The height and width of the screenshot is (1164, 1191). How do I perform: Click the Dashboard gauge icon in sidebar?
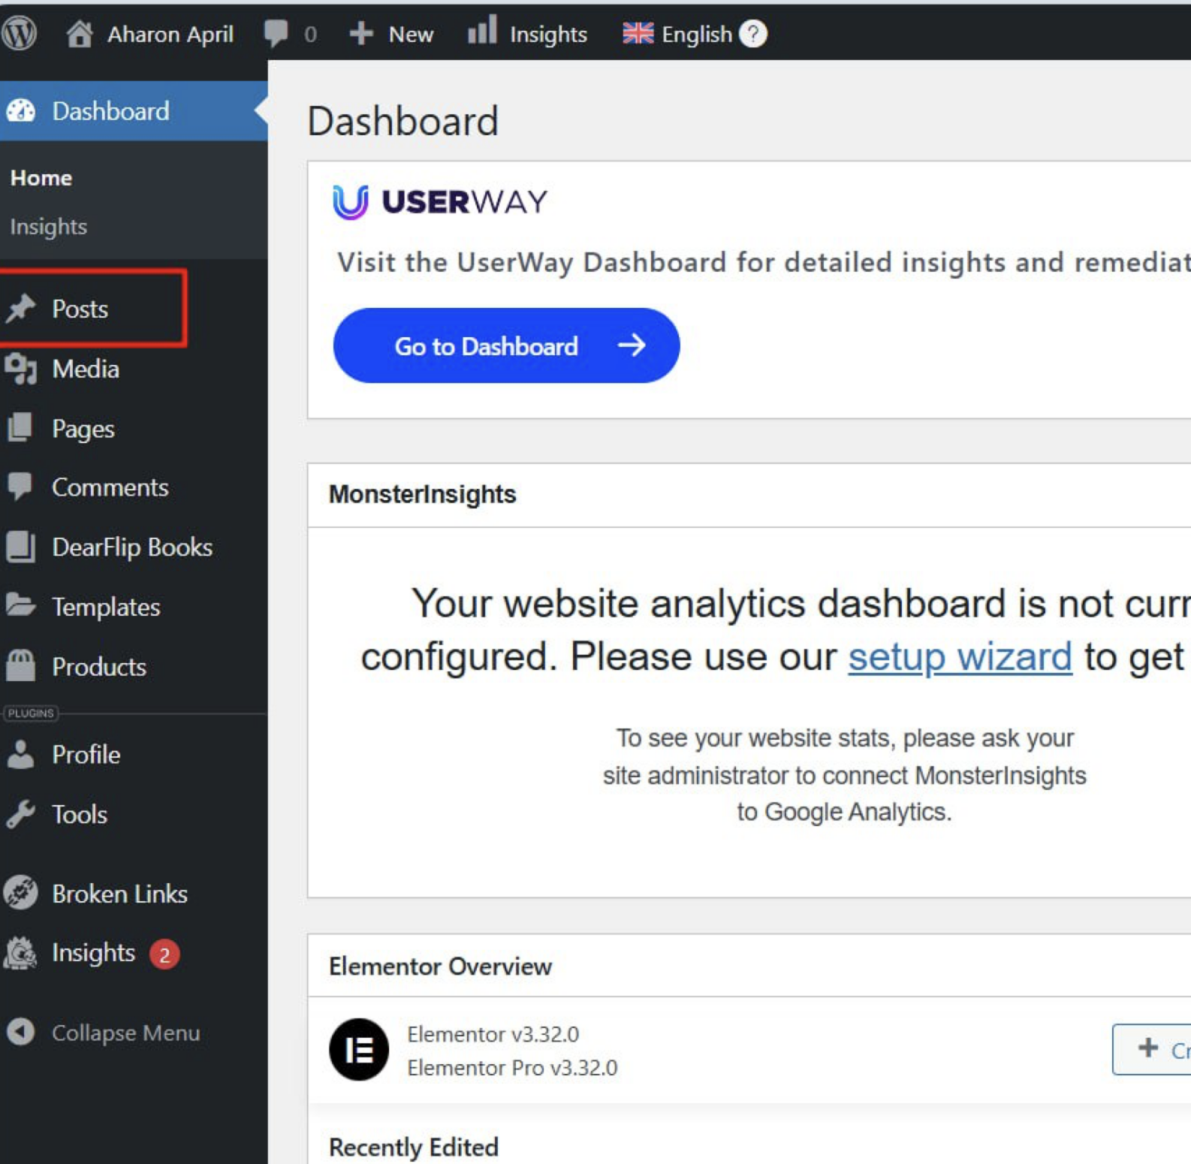point(21,111)
